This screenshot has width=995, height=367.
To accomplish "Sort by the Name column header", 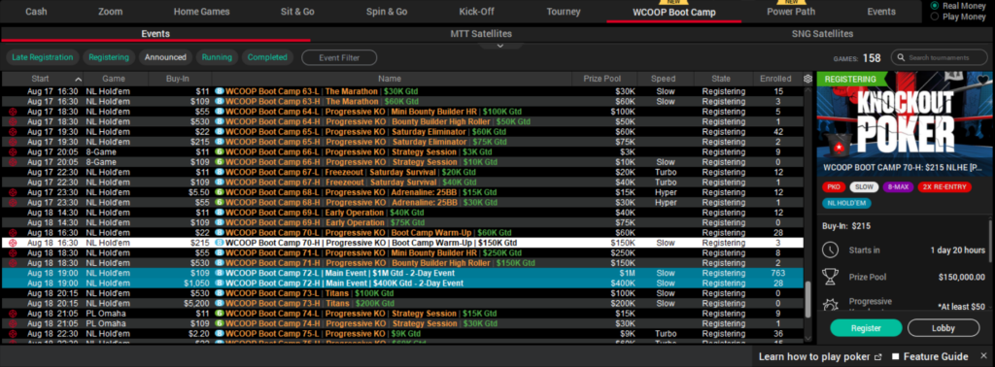I will pyautogui.click(x=390, y=79).
